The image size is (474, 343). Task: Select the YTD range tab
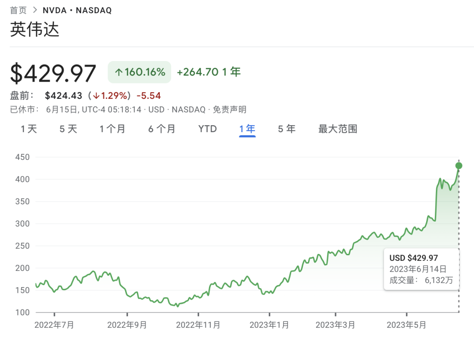point(207,129)
